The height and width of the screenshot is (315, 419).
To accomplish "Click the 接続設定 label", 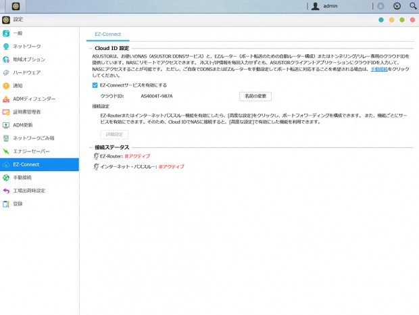I will [x=101, y=106].
